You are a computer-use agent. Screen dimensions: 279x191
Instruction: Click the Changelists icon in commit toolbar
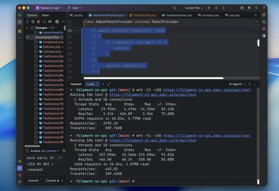tap(44, 22)
